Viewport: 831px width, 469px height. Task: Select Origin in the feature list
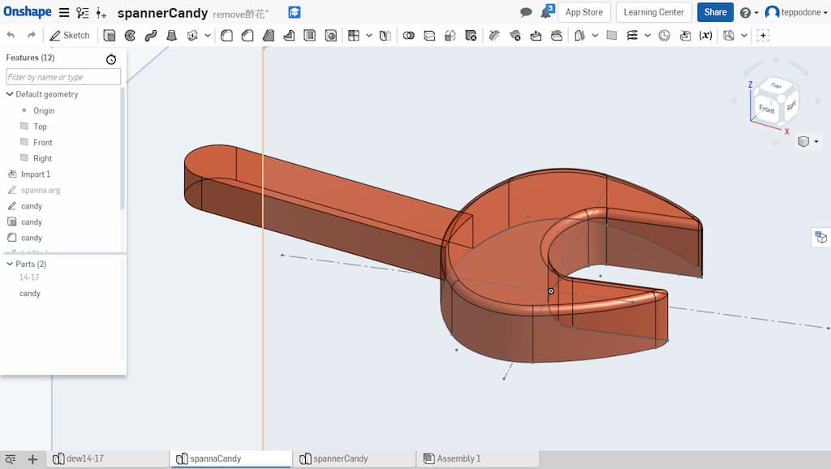(44, 110)
